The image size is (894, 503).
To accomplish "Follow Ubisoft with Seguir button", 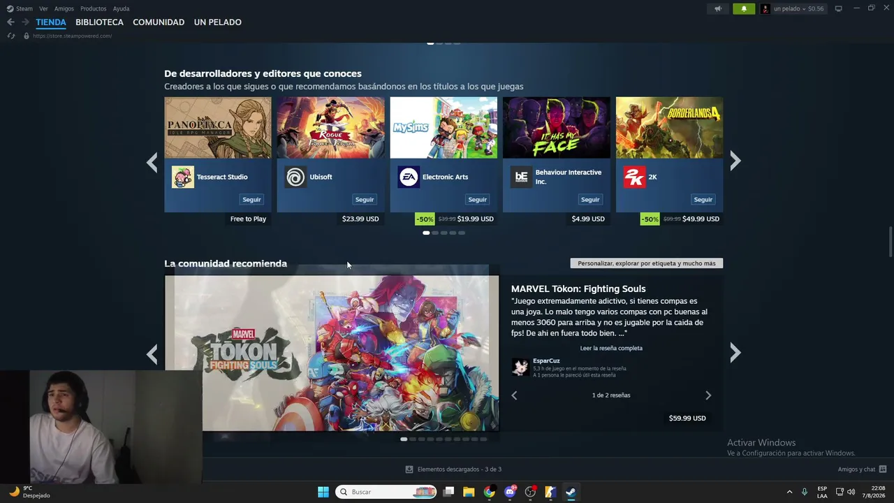I will 365,200.
